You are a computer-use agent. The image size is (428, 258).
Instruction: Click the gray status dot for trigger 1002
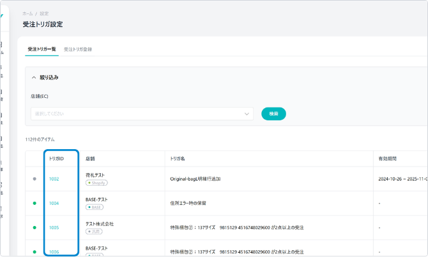[x=34, y=179]
